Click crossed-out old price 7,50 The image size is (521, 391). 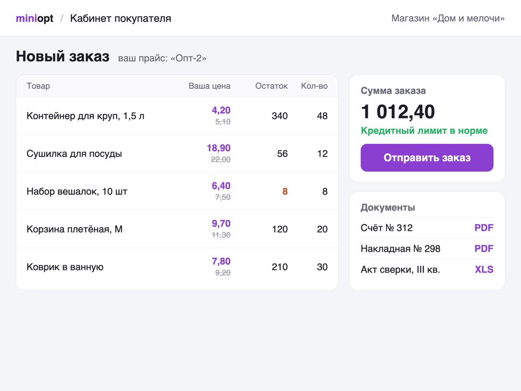(222, 197)
